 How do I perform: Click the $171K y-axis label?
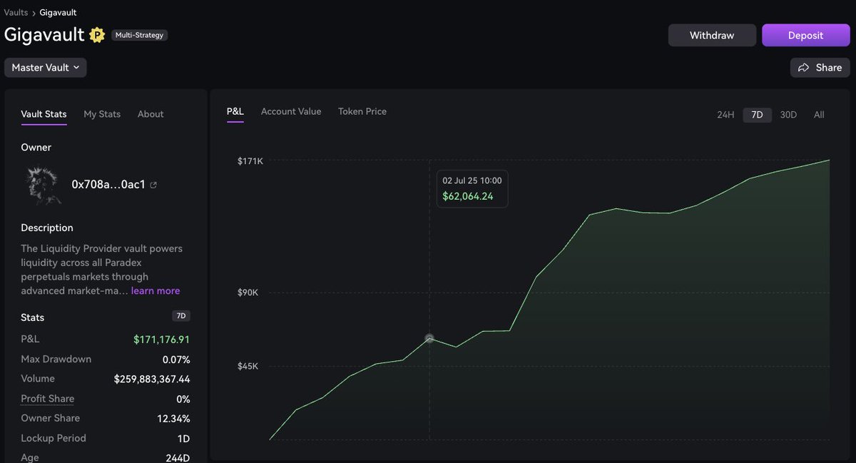250,161
